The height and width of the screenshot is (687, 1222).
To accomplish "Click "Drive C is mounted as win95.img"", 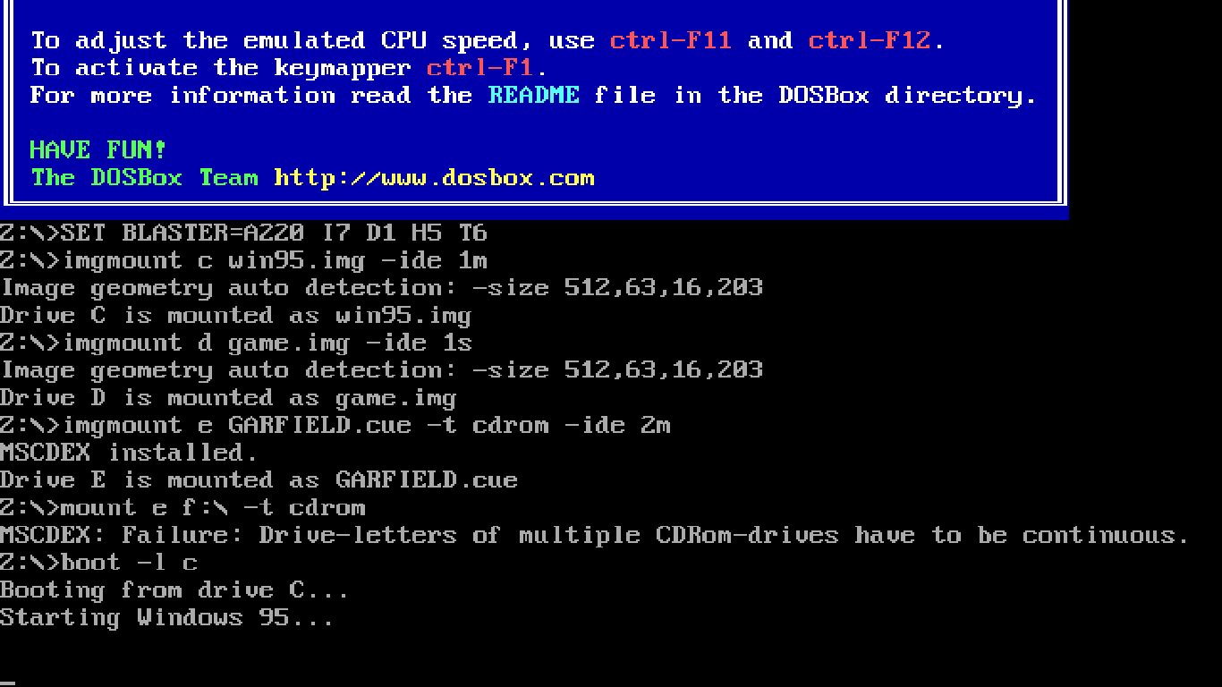I will pos(235,315).
